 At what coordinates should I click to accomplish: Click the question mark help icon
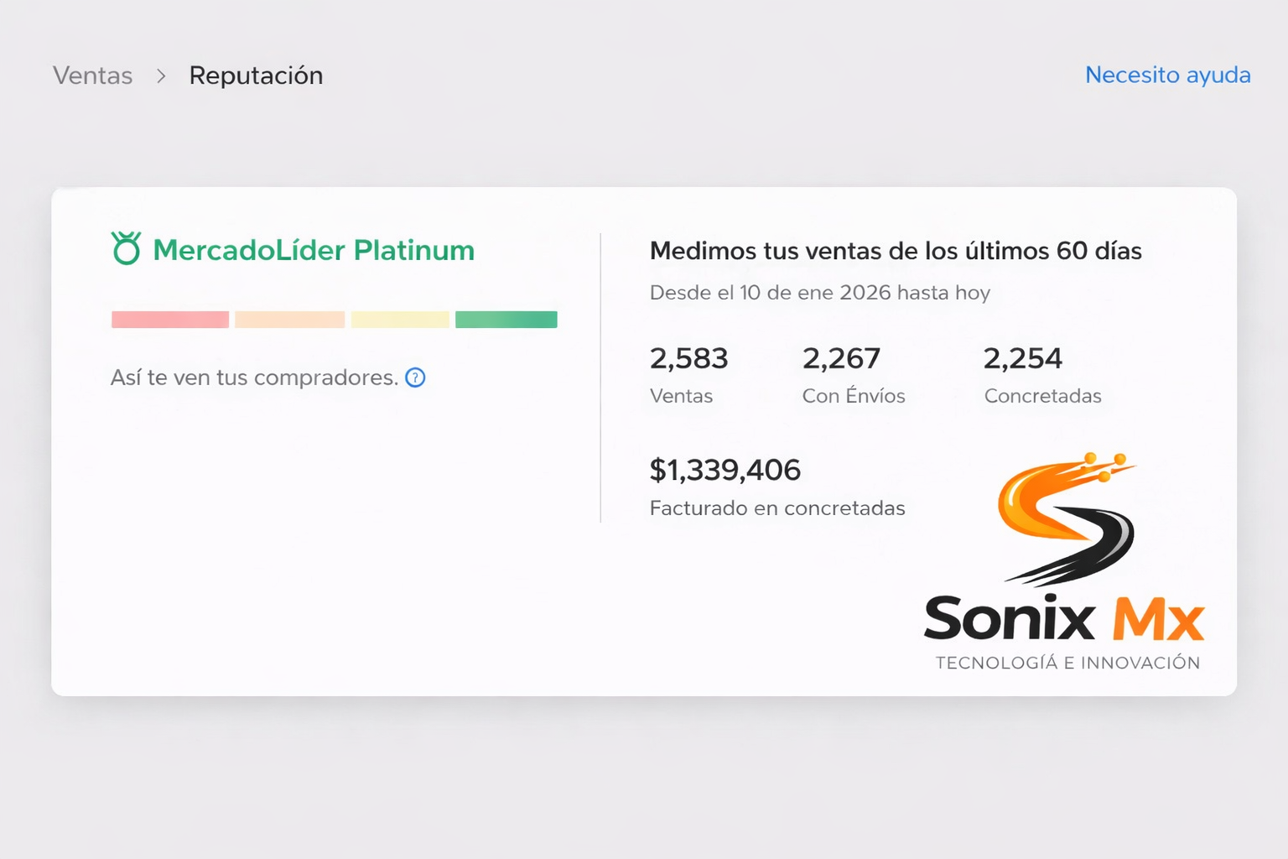(x=415, y=377)
